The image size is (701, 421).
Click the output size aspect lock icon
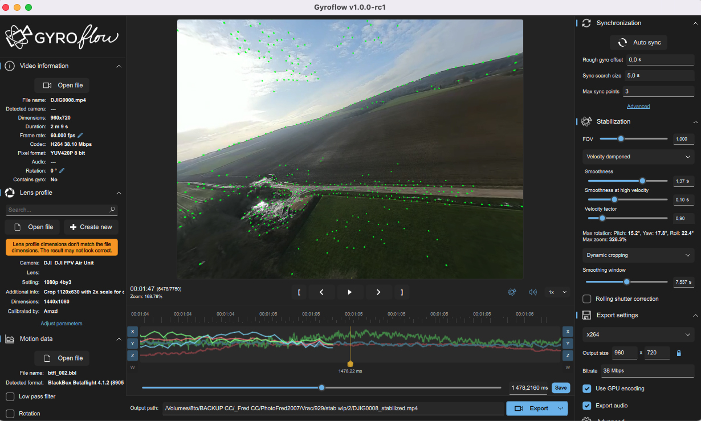(679, 353)
